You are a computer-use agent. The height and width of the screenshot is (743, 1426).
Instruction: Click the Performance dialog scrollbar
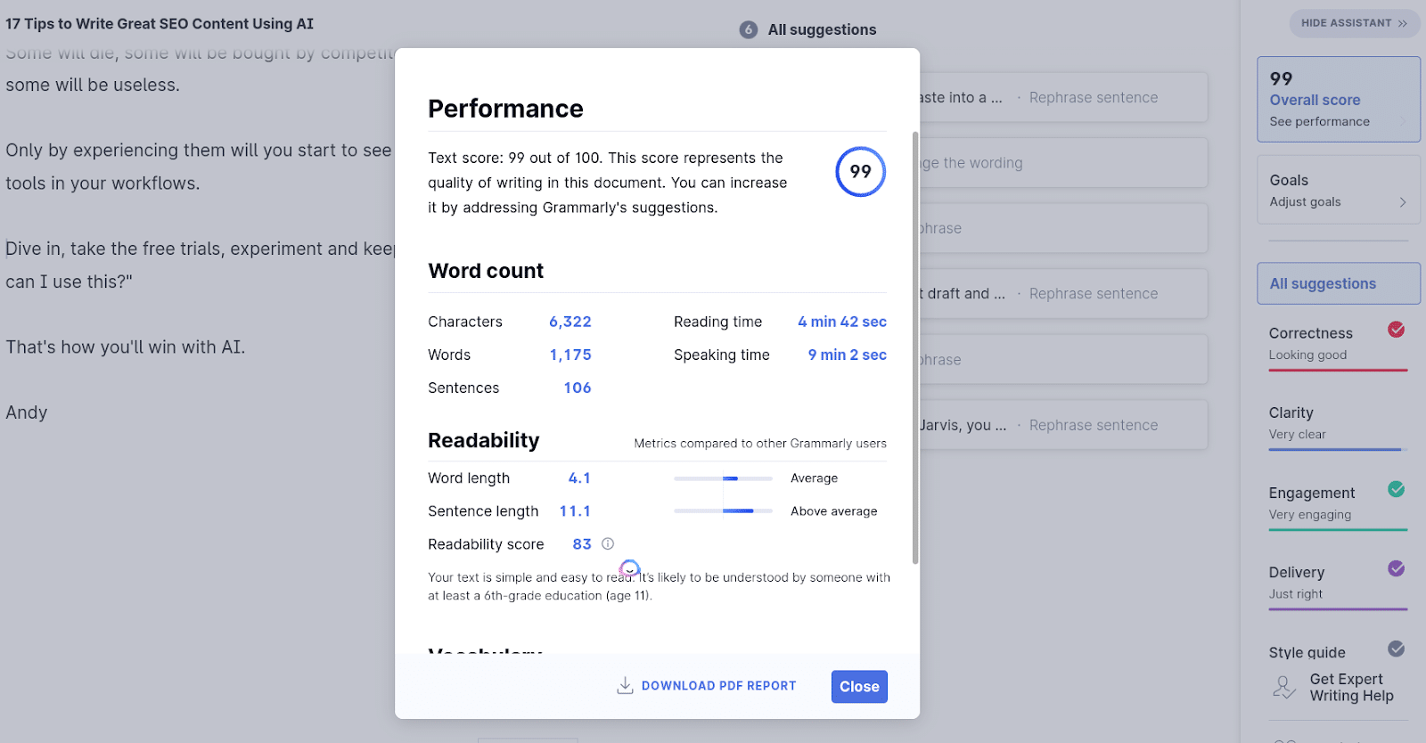pos(915,356)
